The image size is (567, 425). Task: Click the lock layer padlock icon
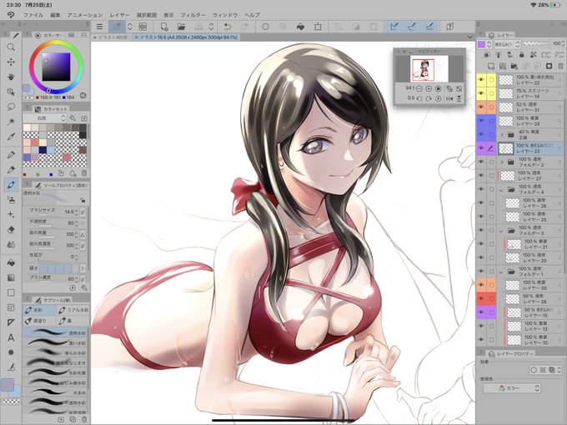521,54
